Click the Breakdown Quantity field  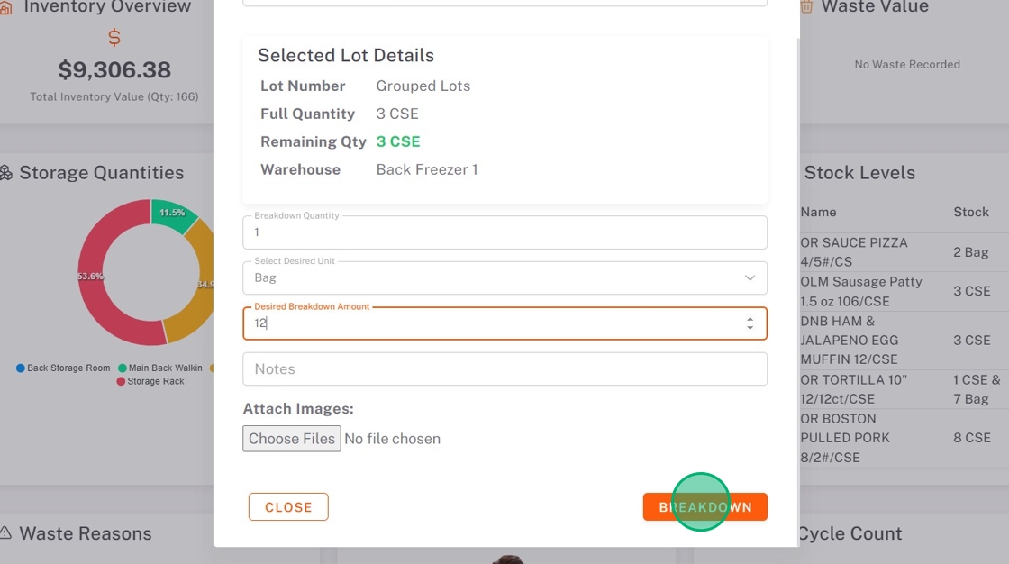504,232
